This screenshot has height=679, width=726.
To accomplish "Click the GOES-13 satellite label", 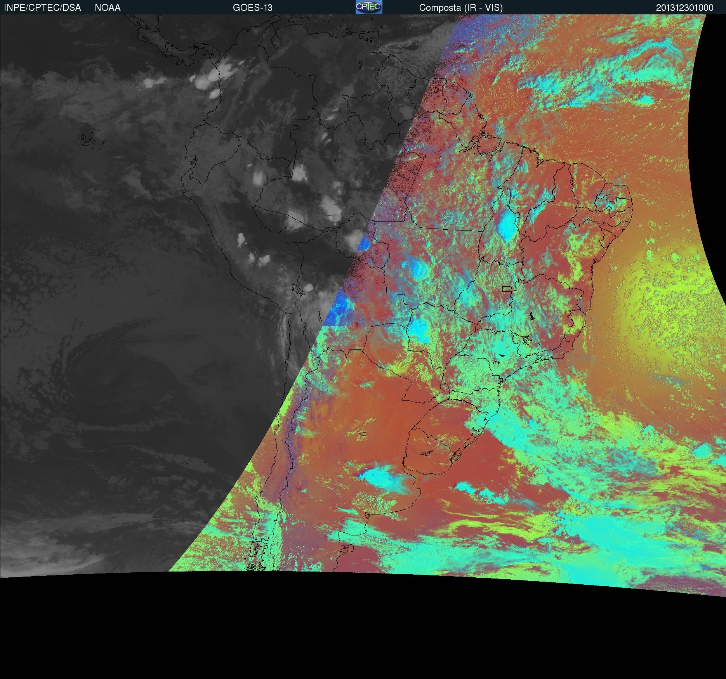I will [253, 8].
